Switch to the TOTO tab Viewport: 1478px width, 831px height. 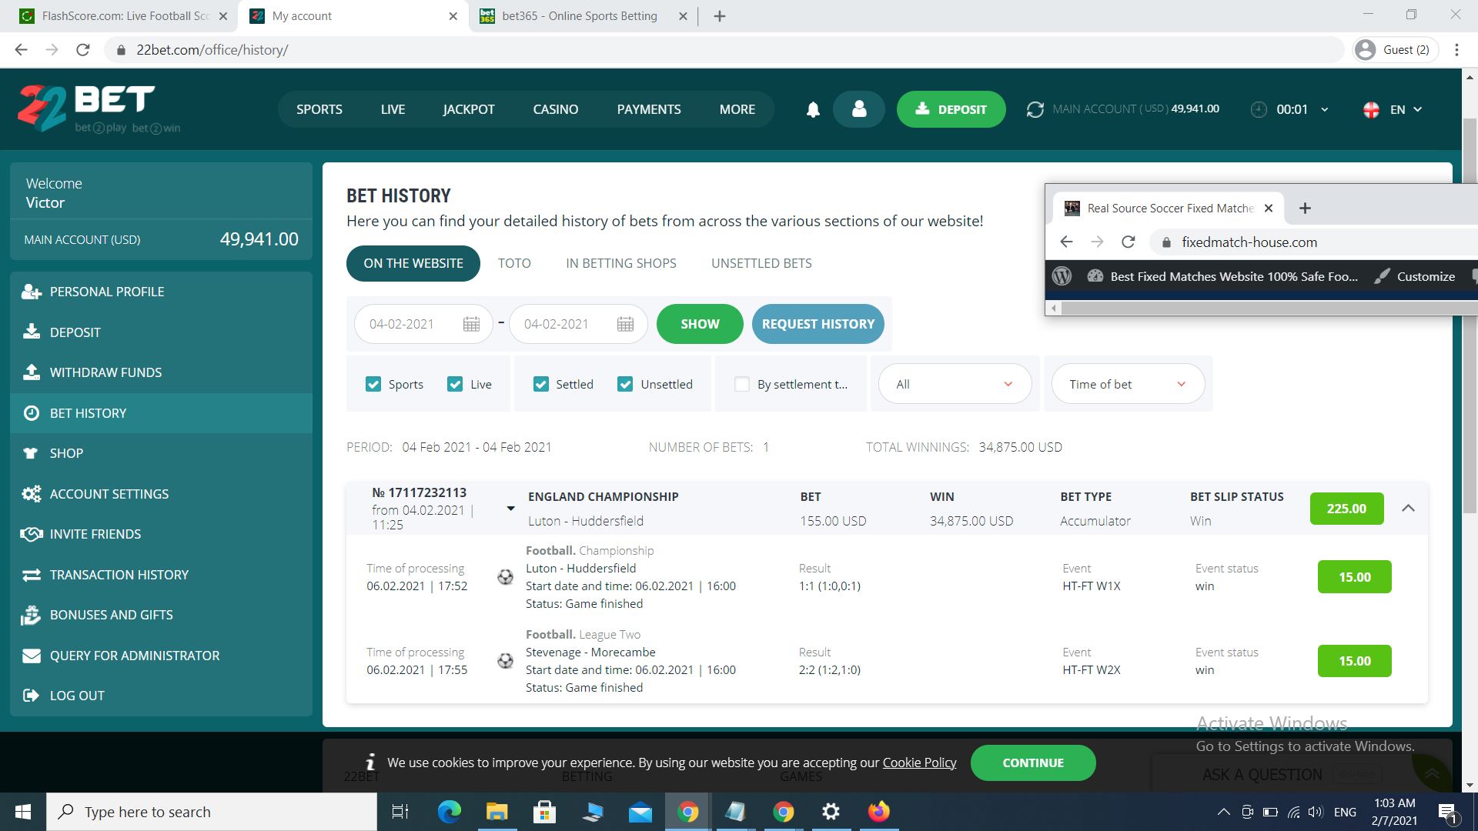pos(514,263)
